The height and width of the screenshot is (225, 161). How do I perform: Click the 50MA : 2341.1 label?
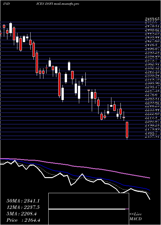pos(23,201)
